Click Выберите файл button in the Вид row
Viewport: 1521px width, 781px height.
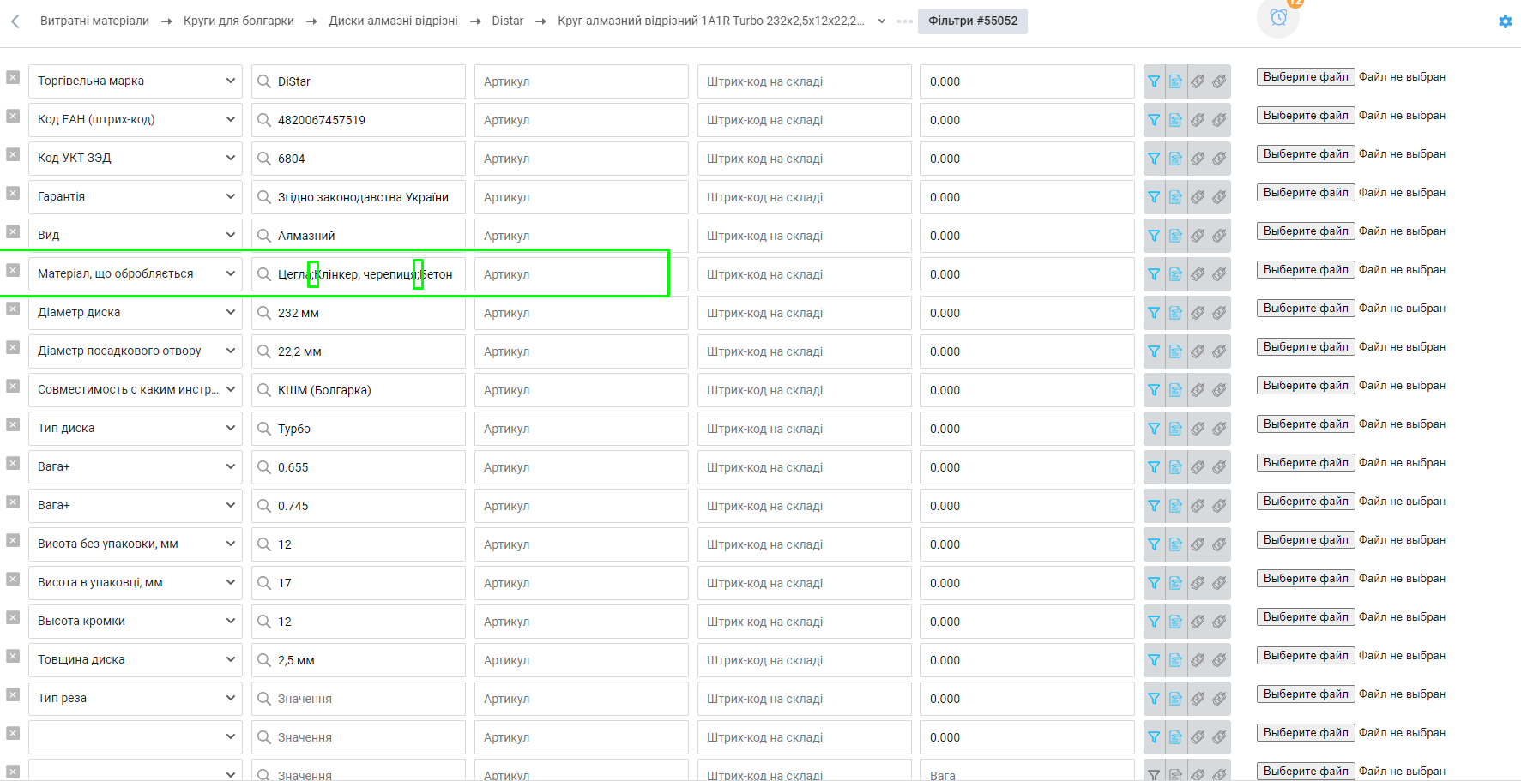pyautogui.click(x=1306, y=231)
